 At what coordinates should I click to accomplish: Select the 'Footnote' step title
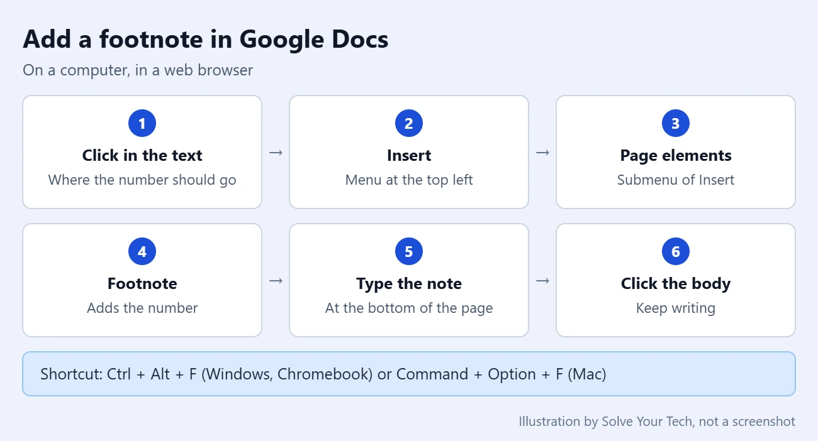142,284
